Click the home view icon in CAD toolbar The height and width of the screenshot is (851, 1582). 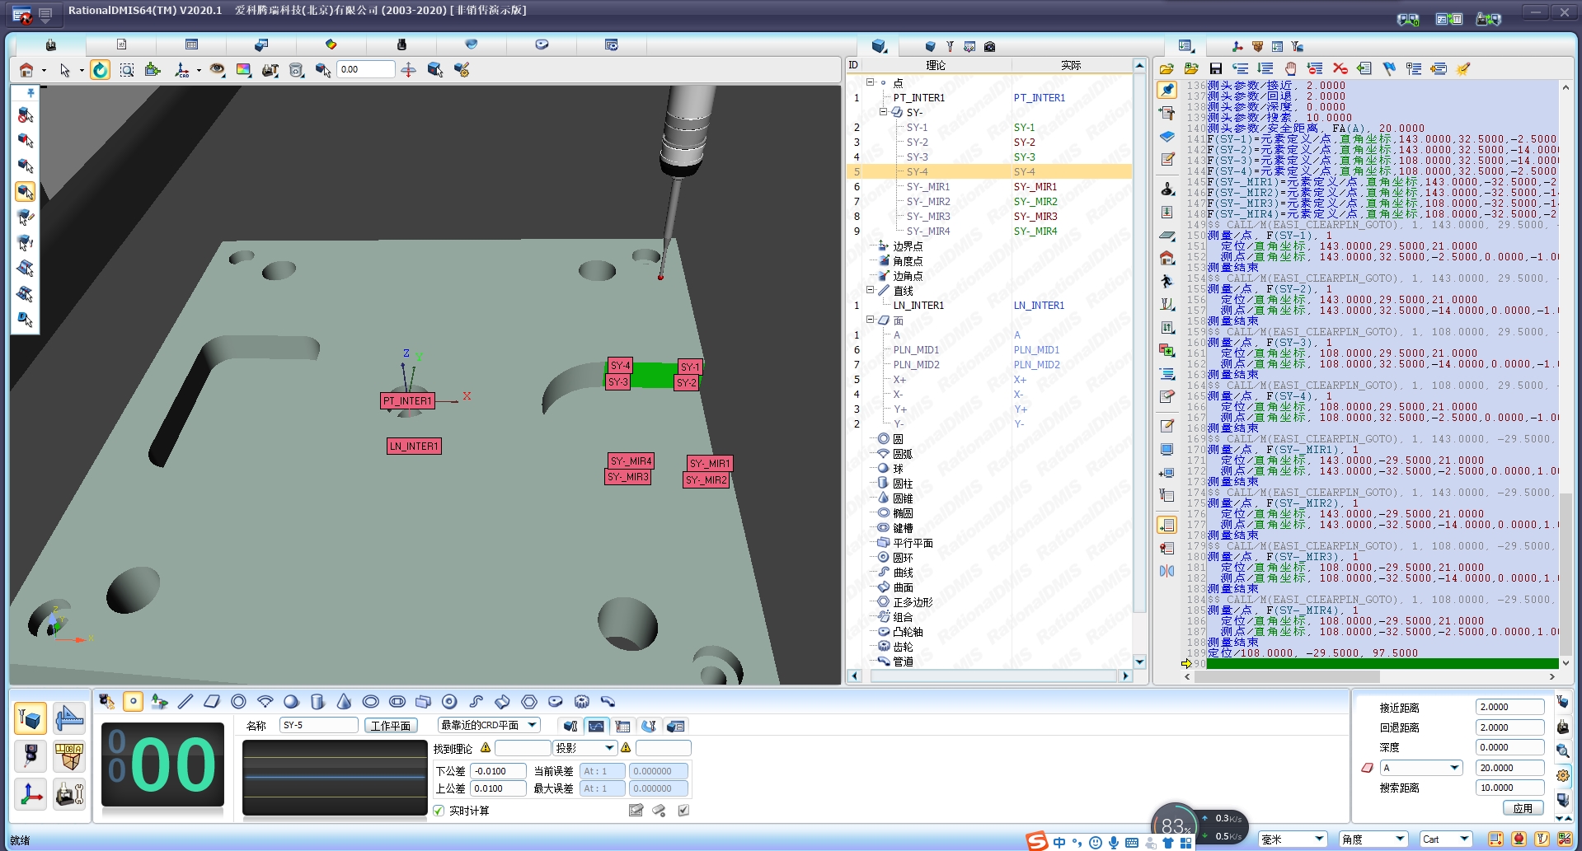[x=26, y=70]
